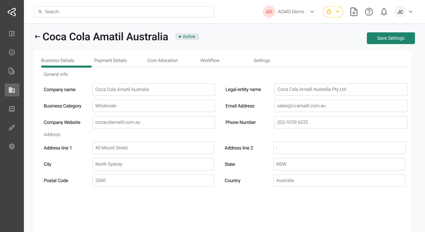The height and width of the screenshot is (232, 425).
Task: Click the Company name field
Action: [154, 89]
